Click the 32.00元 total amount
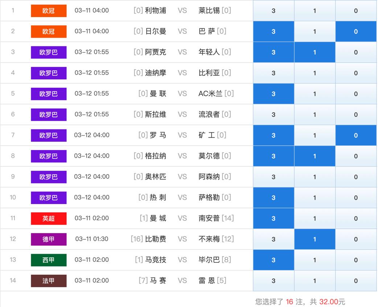The image size is (378, 307). tap(332, 302)
